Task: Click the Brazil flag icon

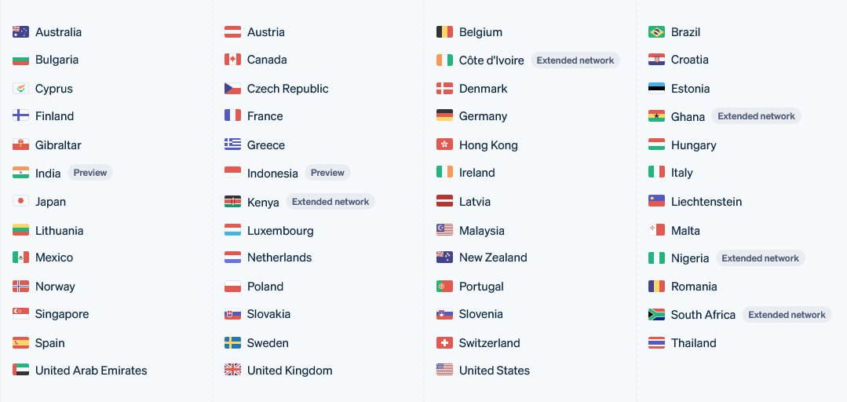Action: pos(656,32)
